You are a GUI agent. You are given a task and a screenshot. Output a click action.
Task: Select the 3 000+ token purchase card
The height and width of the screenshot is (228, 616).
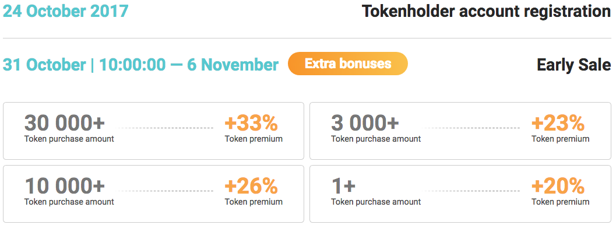[x=460, y=131]
